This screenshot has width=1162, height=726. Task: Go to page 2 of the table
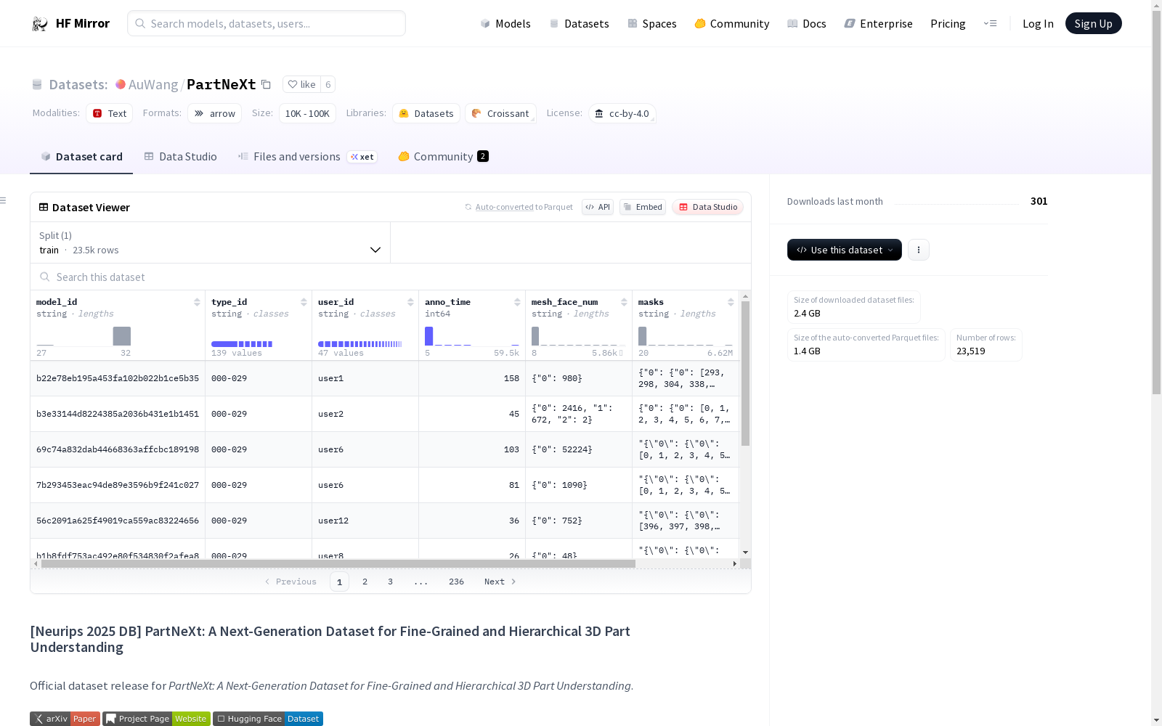[x=365, y=582]
